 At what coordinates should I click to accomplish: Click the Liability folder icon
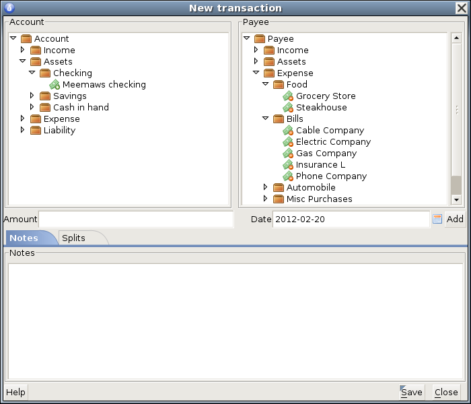click(36, 131)
